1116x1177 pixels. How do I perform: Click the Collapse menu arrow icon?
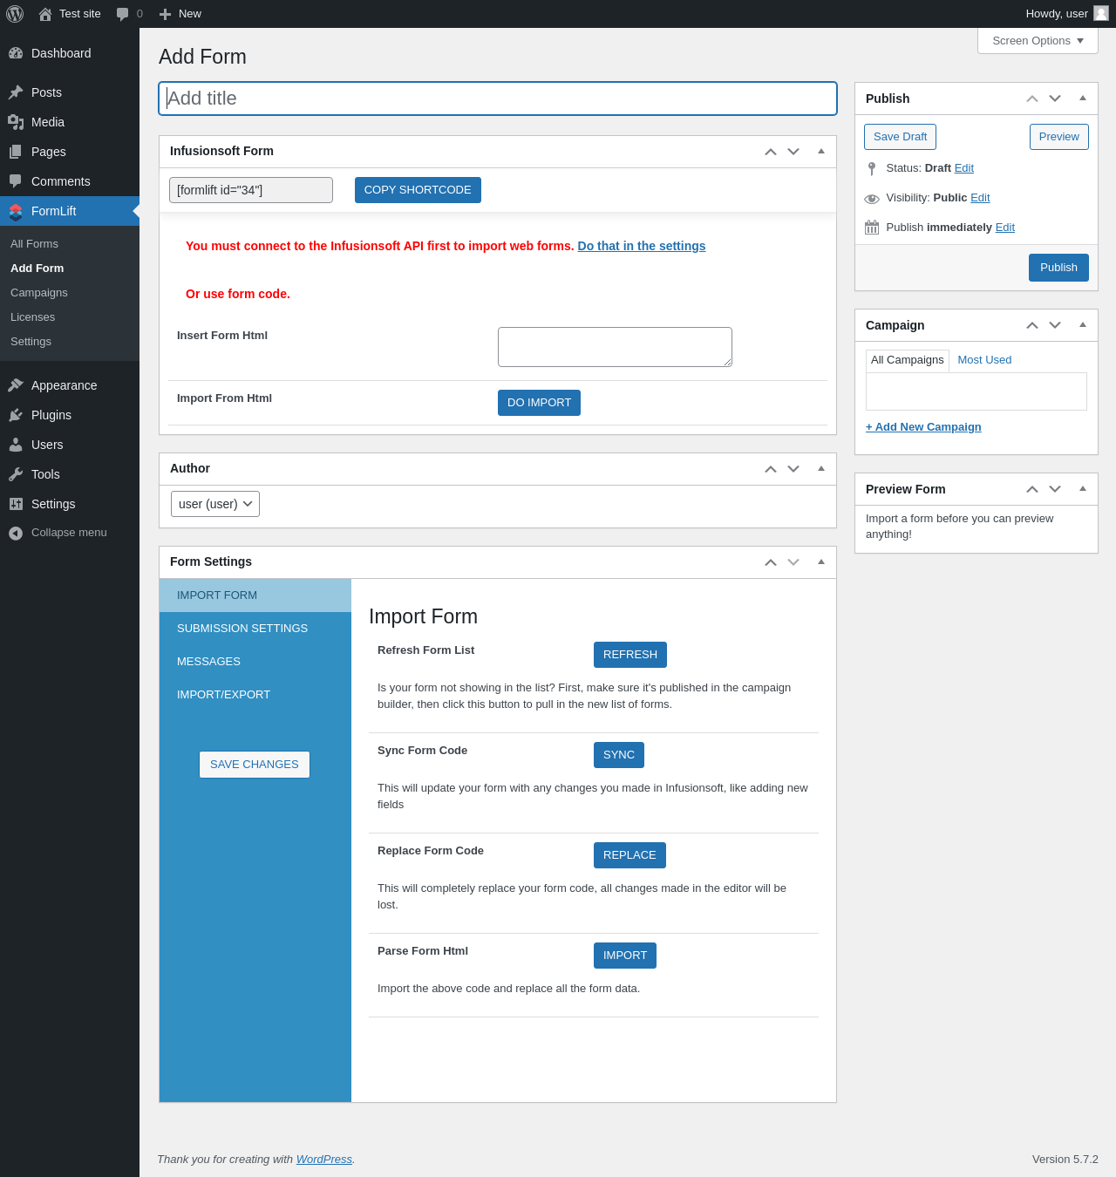point(16,533)
